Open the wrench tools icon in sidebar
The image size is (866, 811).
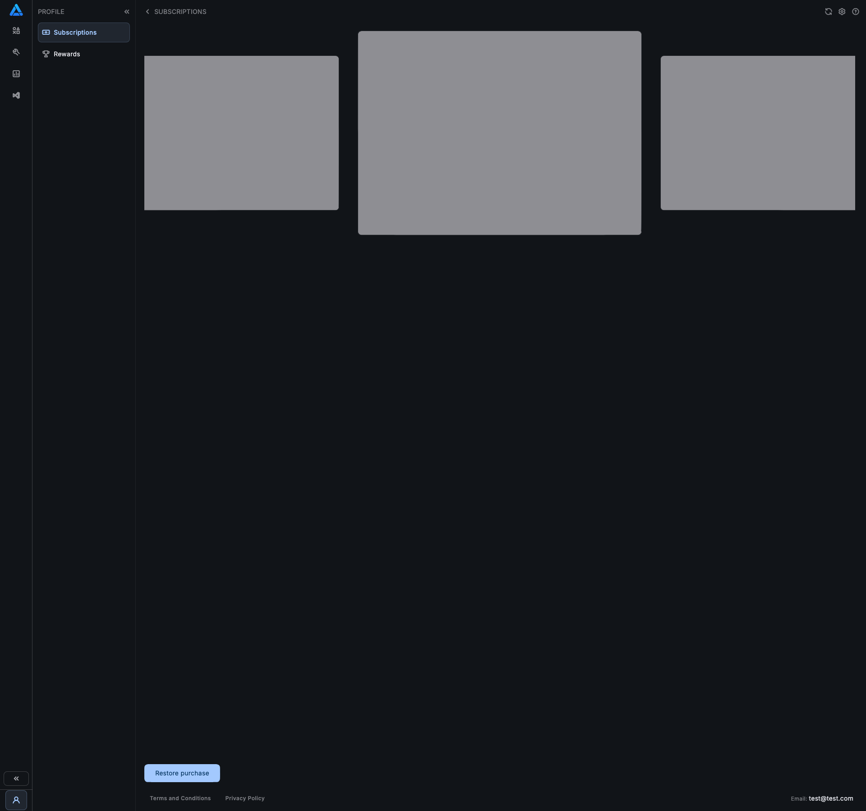(16, 52)
